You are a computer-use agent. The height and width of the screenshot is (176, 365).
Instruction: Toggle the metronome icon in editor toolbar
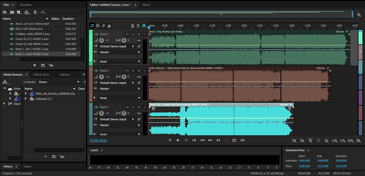pos(133,26)
